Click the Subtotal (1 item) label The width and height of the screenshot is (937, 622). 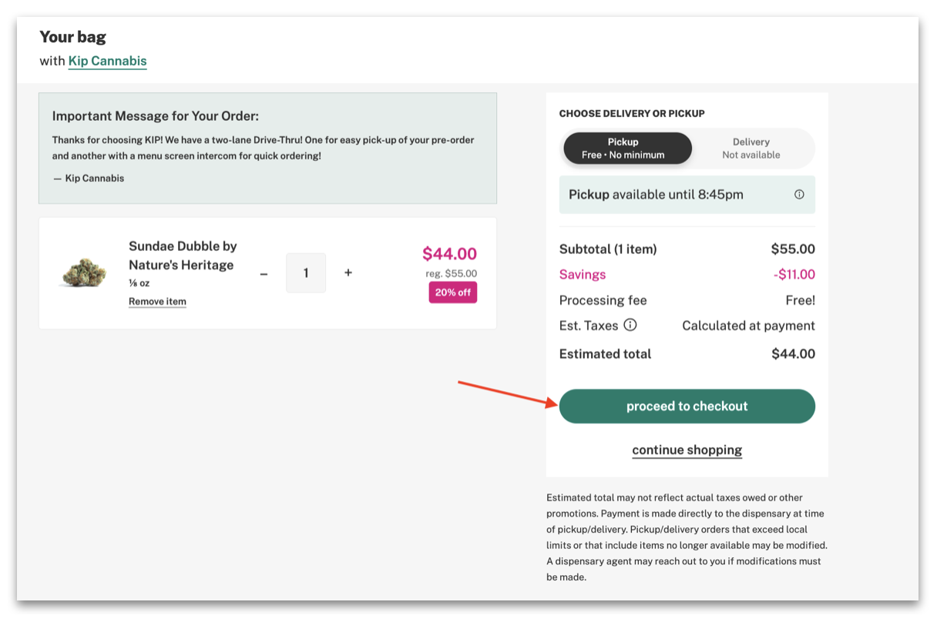[608, 249]
